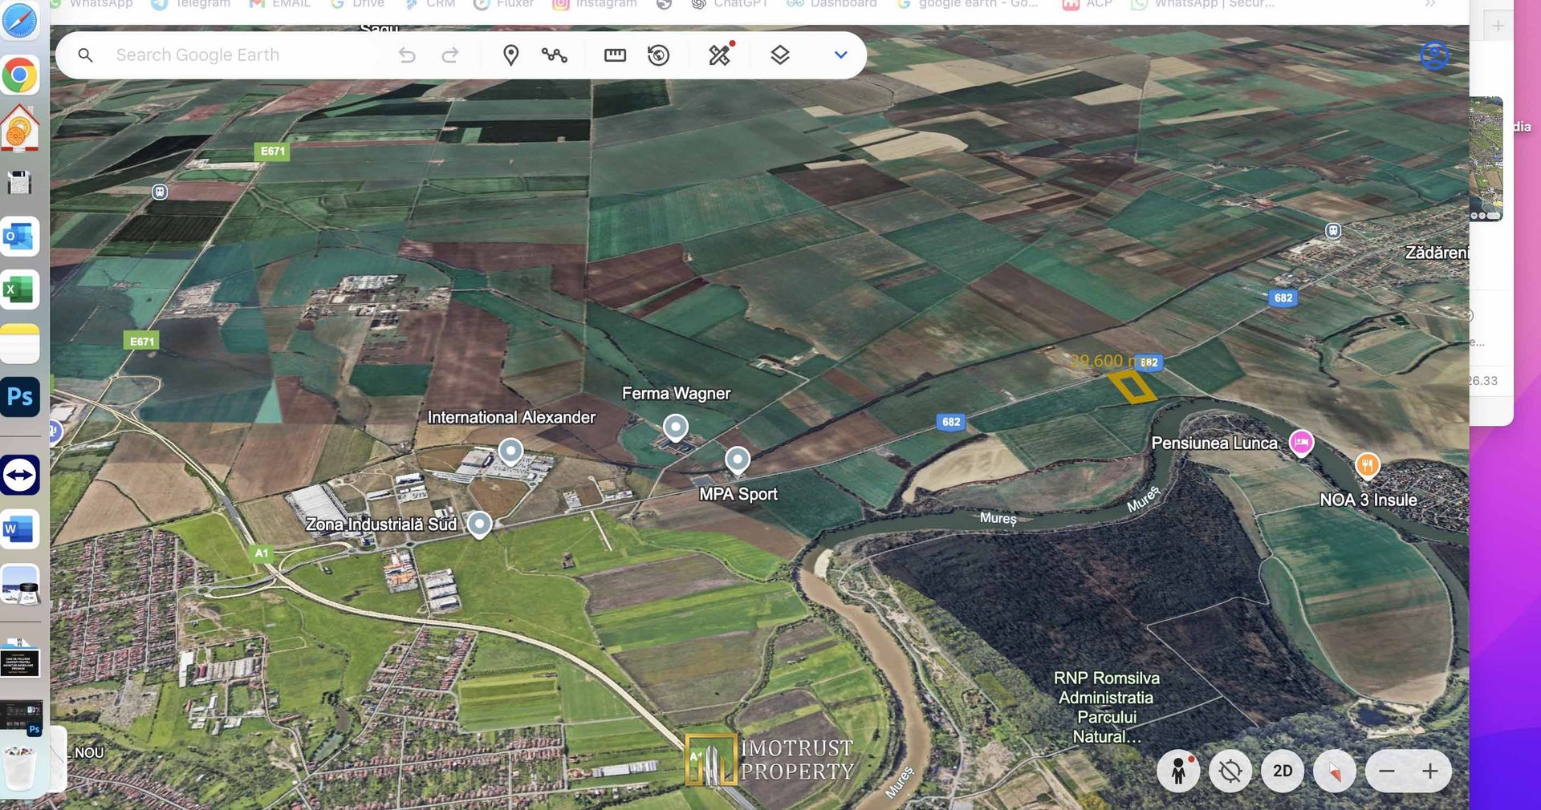This screenshot has width=1541, height=810.
Task: Open the map style layers panel
Action: 779,55
